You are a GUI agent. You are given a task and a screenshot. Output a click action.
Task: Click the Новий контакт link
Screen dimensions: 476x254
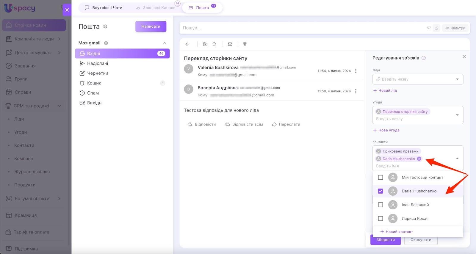pos(397,232)
